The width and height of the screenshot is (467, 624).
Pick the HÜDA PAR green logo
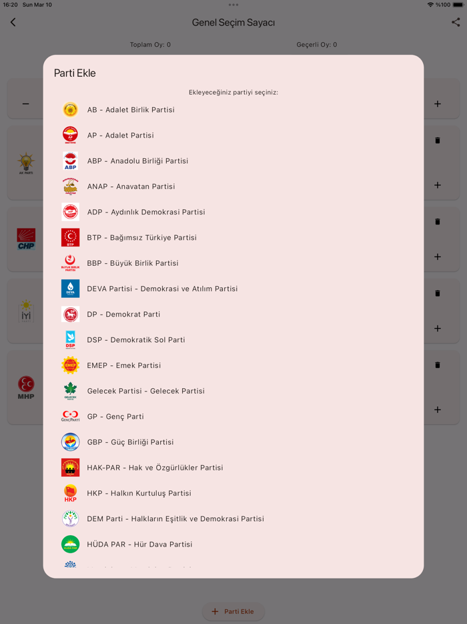70,544
